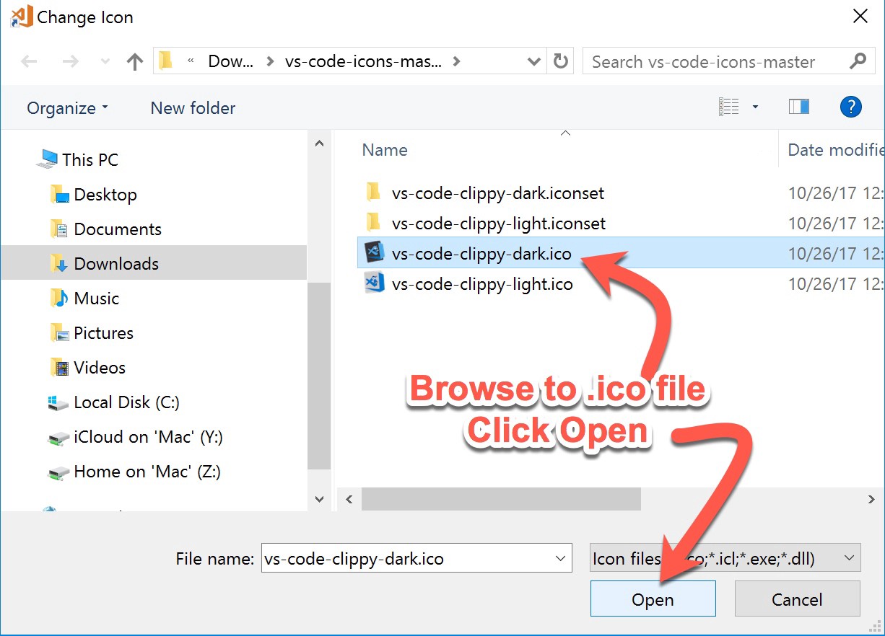This screenshot has width=885, height=636.
Task: Select the vs-code-clippy-light.ico file icon
Action: [x=374, y=283]
